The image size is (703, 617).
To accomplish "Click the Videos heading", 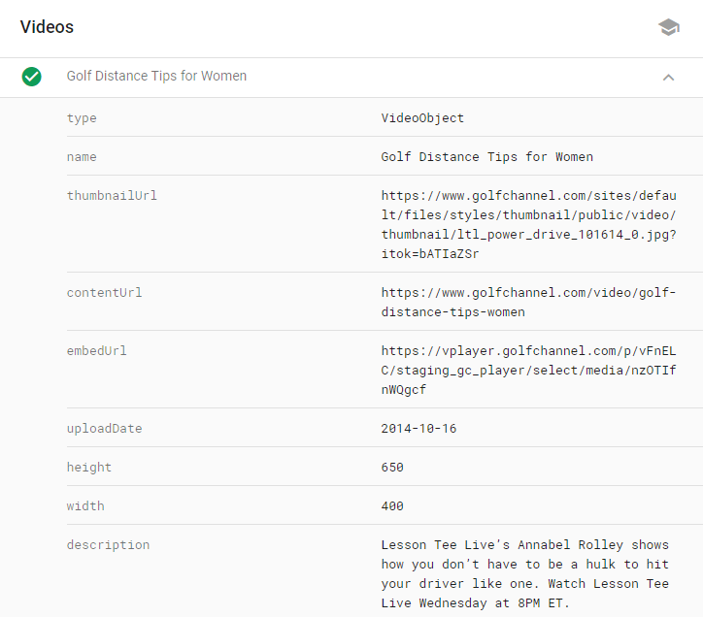I will click(x=47, y=27).
